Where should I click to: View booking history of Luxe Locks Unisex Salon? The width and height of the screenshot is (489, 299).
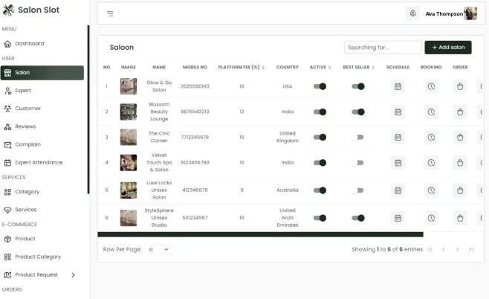(x=431, y=190)
